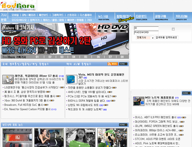Open EA Need for Speed Carbon link

(x=28, y=109)
